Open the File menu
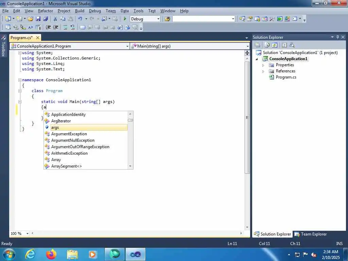Image resolution: width=348 pixels, height=261 pixels. pyautogui.click(x=5, y=11)
